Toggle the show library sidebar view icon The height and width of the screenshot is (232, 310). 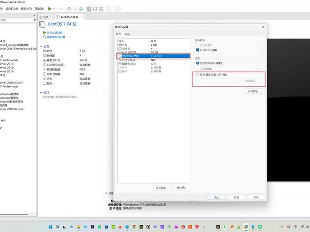(x=89, y=9)
